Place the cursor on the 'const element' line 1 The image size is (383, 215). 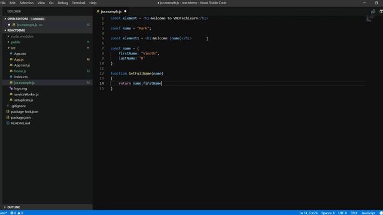159,19
